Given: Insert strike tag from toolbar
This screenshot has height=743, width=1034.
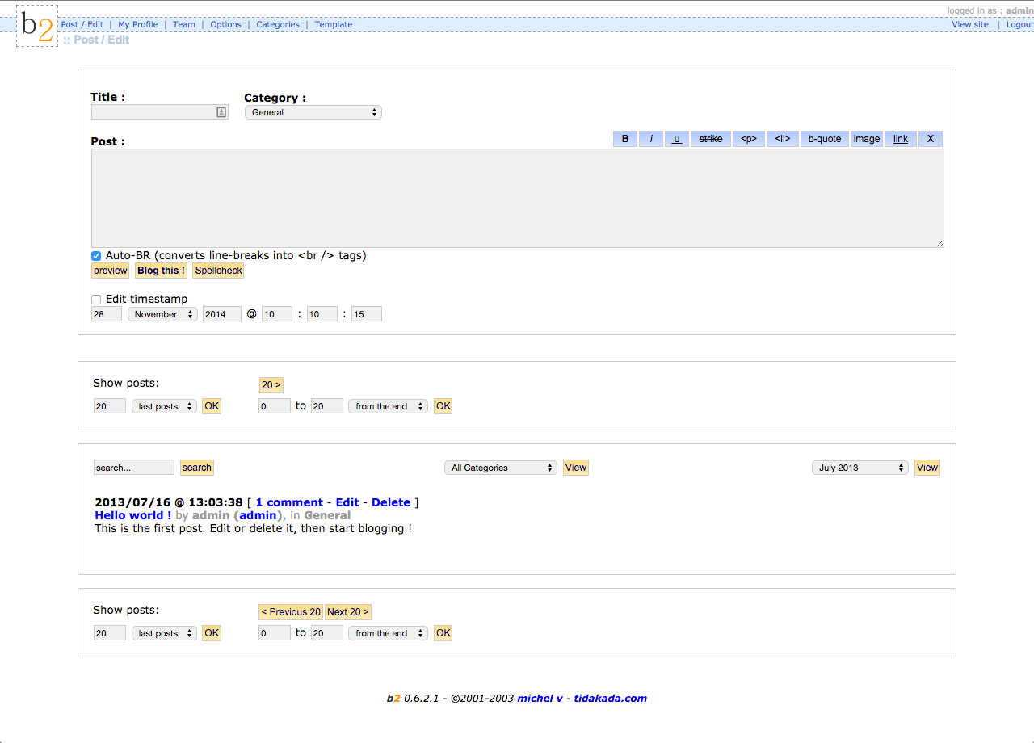Looking at the screenshot, I should click(711, 139).
